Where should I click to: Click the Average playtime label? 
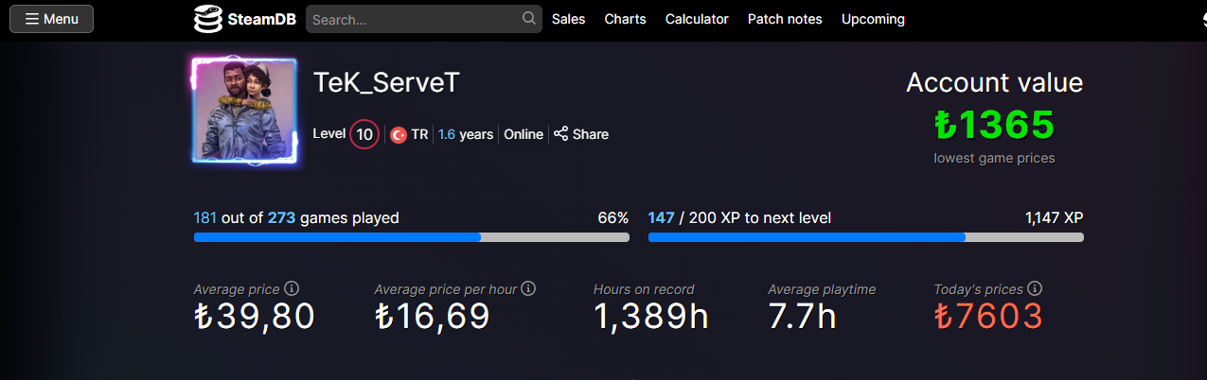click(x=822, y=289)
